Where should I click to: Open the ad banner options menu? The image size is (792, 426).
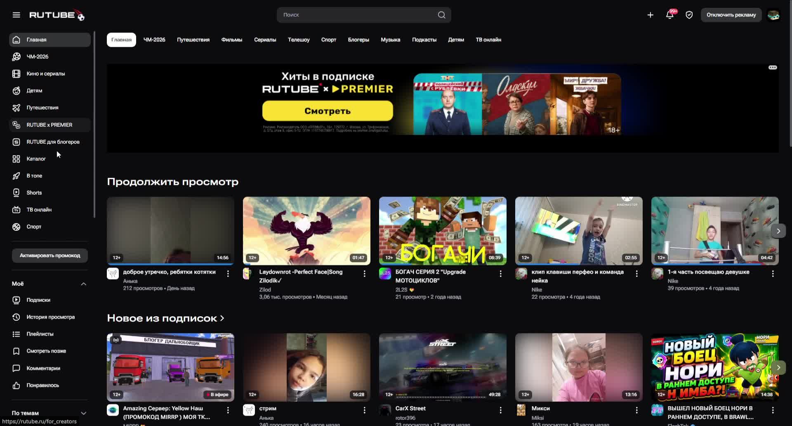[773, 67]
